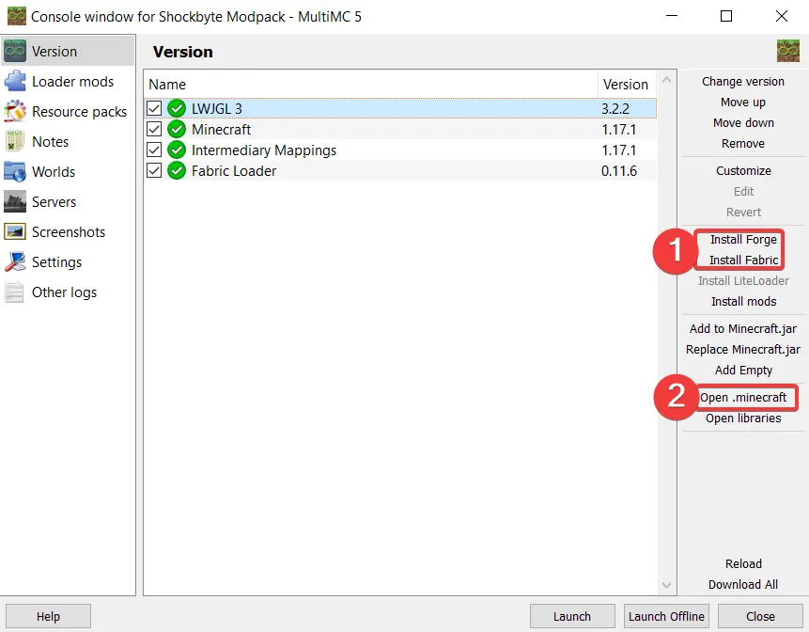Screen dimensions: 809x632
Task: Click the instance icon beside Version heading
Action: [787, 51]
